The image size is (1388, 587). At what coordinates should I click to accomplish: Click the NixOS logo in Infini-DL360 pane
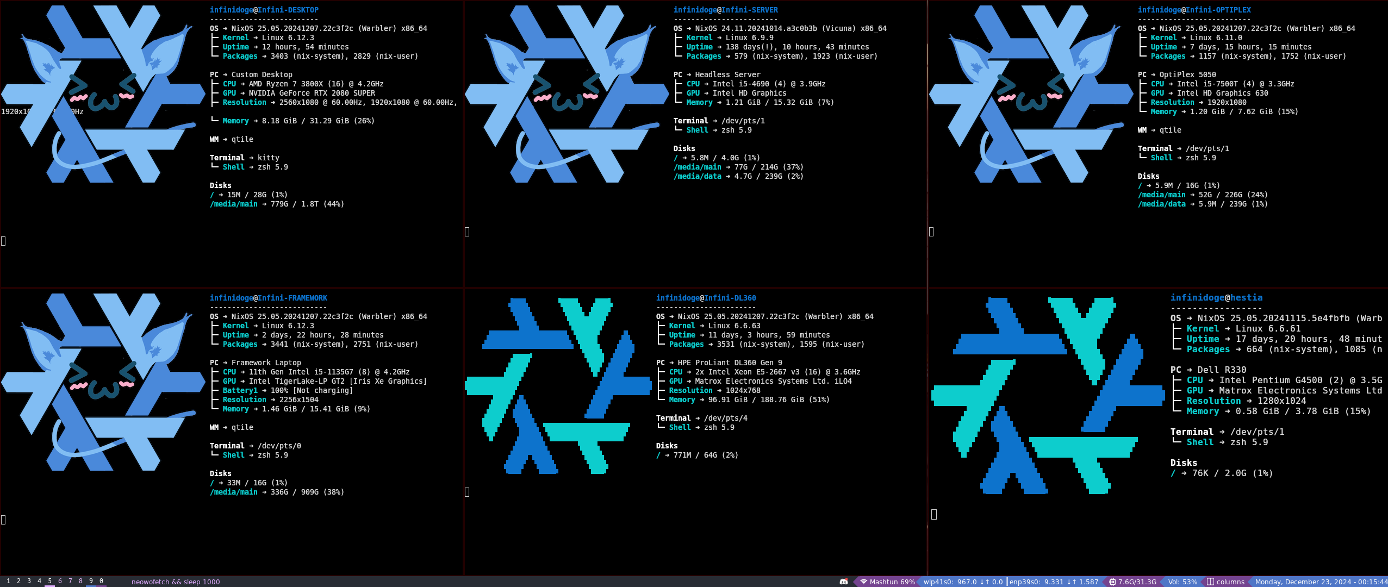558,386
